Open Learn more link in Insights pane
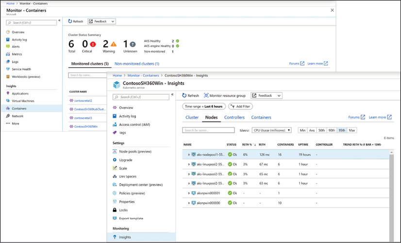This screenshot has width=401, height=243. [x=380, y=117]
